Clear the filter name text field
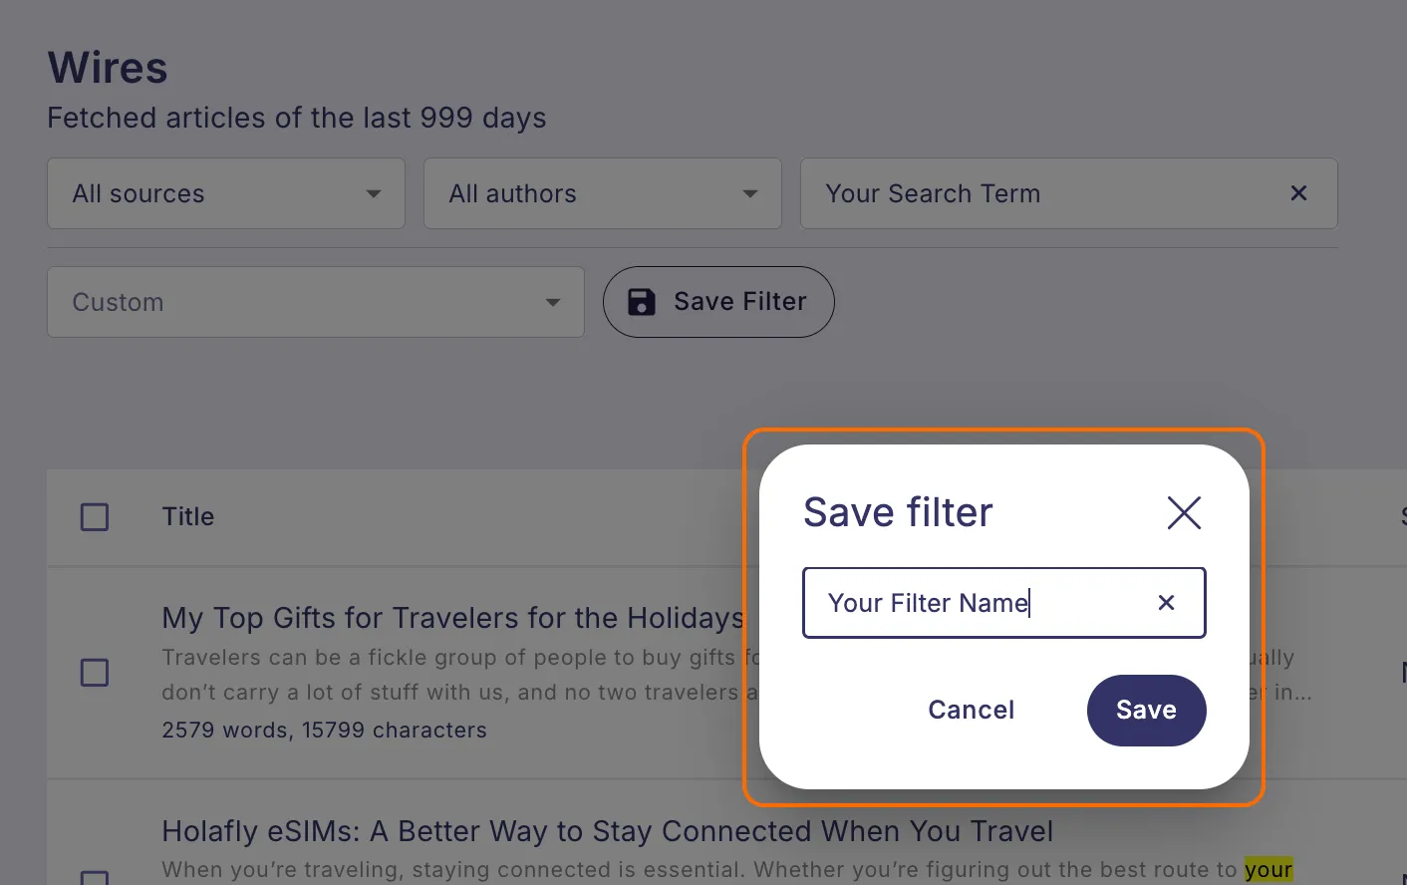The image size is (1407, 885). [1166, 603]
